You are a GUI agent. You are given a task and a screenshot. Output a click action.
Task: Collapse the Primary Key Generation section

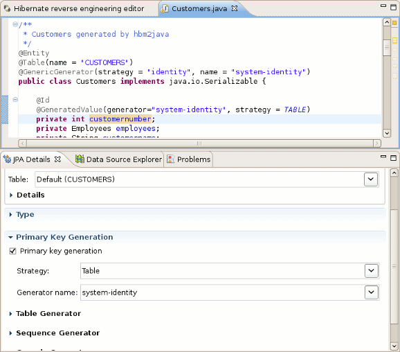pos(10,237)
